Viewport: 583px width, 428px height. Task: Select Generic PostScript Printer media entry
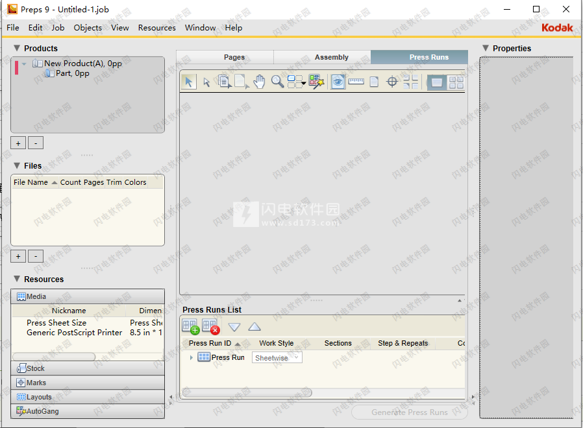75,333
